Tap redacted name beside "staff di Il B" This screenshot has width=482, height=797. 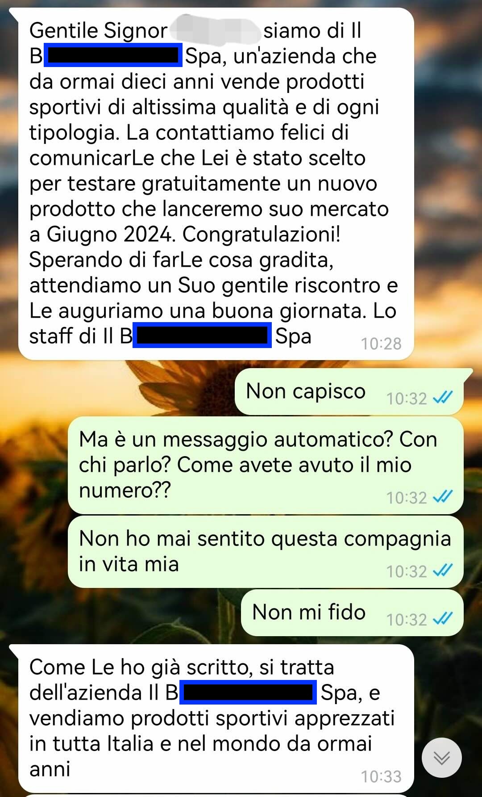point(202,336)
